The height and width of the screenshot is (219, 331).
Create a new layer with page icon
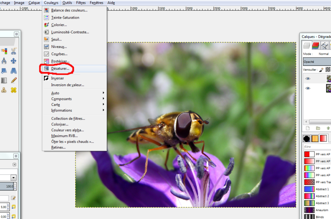308,128
